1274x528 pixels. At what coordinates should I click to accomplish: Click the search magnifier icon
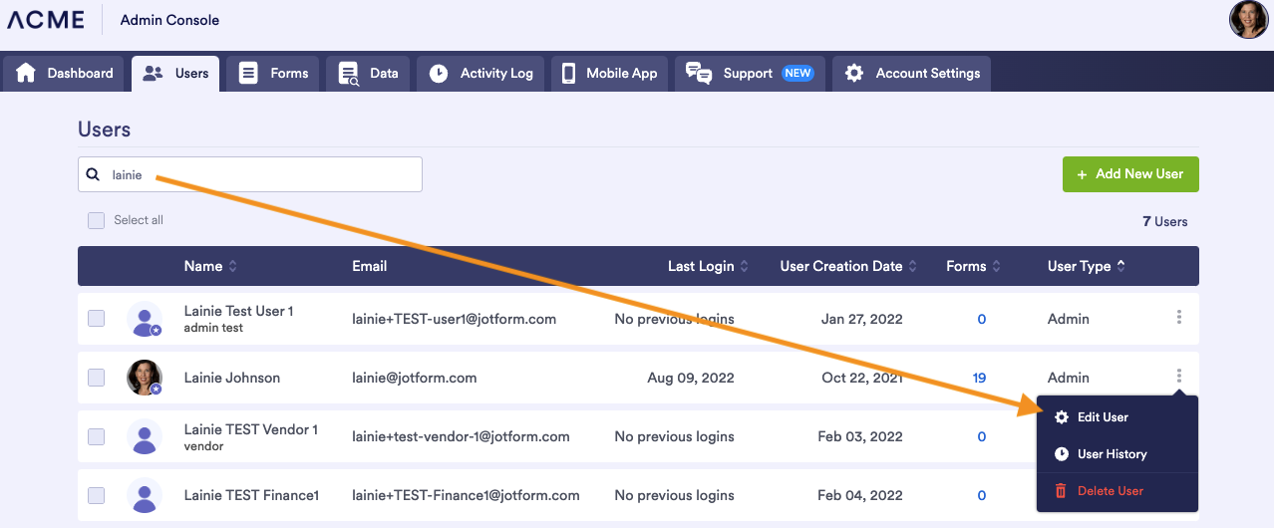click(93, 174)
